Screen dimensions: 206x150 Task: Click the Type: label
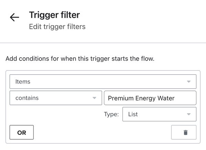[112, 114]
